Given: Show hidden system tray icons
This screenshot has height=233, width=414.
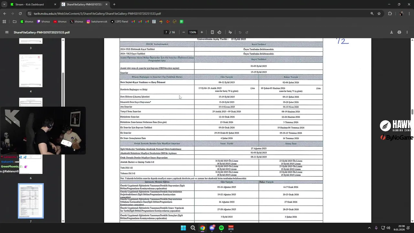Looking at the screenshot, I should (369, 228).
